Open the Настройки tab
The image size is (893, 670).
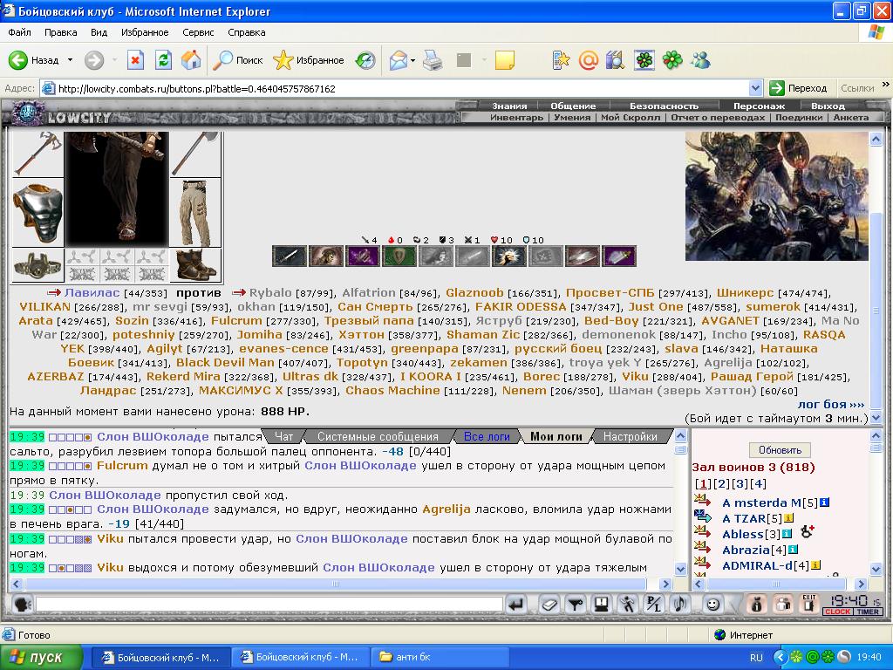coord(630,436)
